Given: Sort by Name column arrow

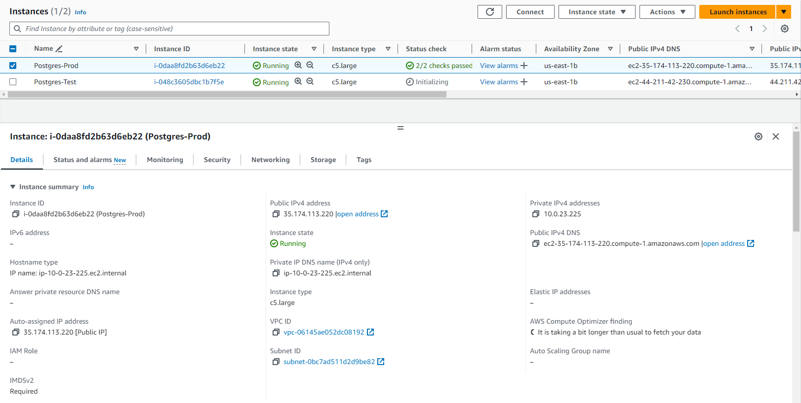Looking at the screenshot, I should (x=136, y=49).
